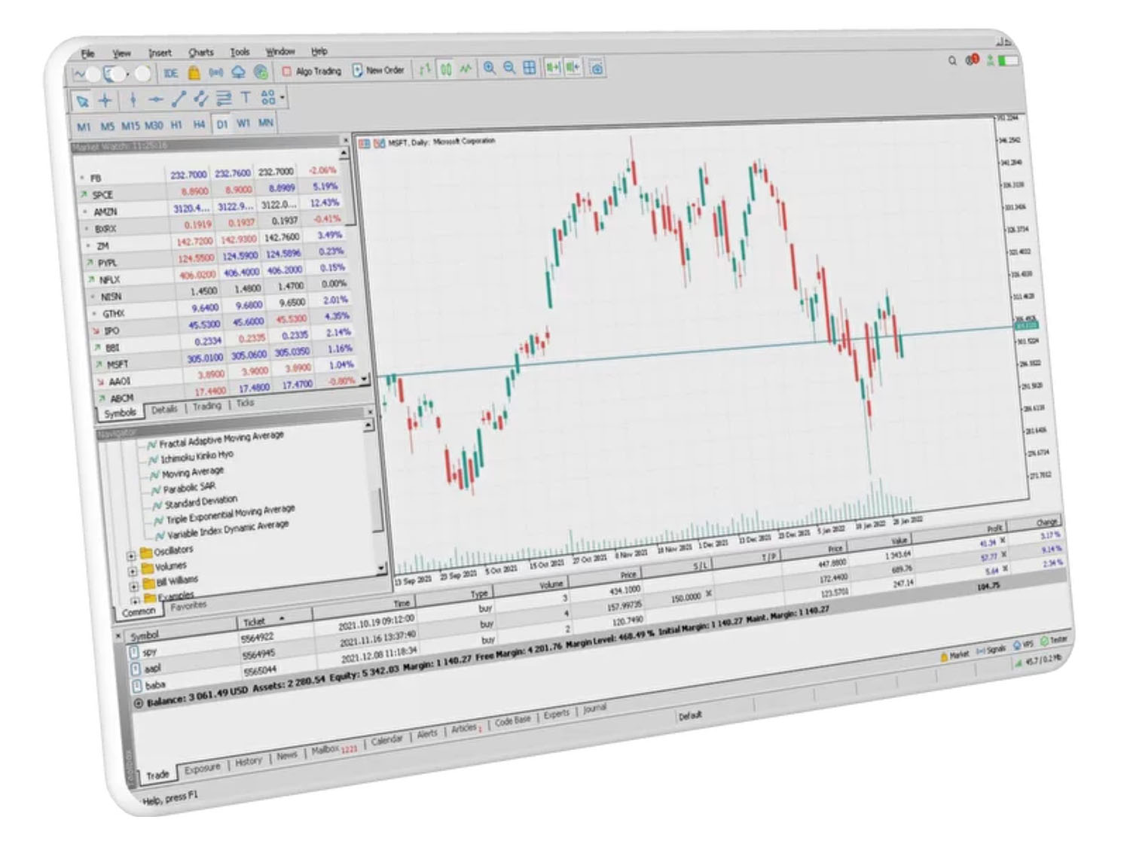Select the Text annotation tool
This screenshot has height=847, width=1130.
click(246, 98)
